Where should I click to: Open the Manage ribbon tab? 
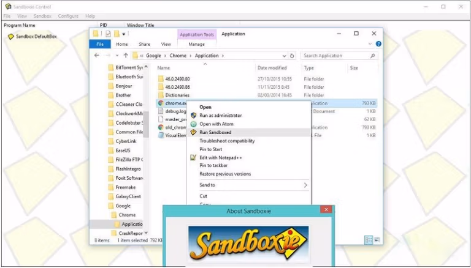(196, 44)
